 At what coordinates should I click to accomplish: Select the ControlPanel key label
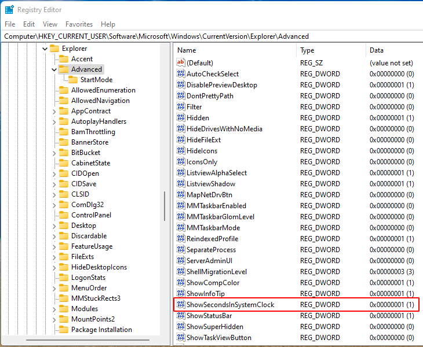[x=91, y=215]
